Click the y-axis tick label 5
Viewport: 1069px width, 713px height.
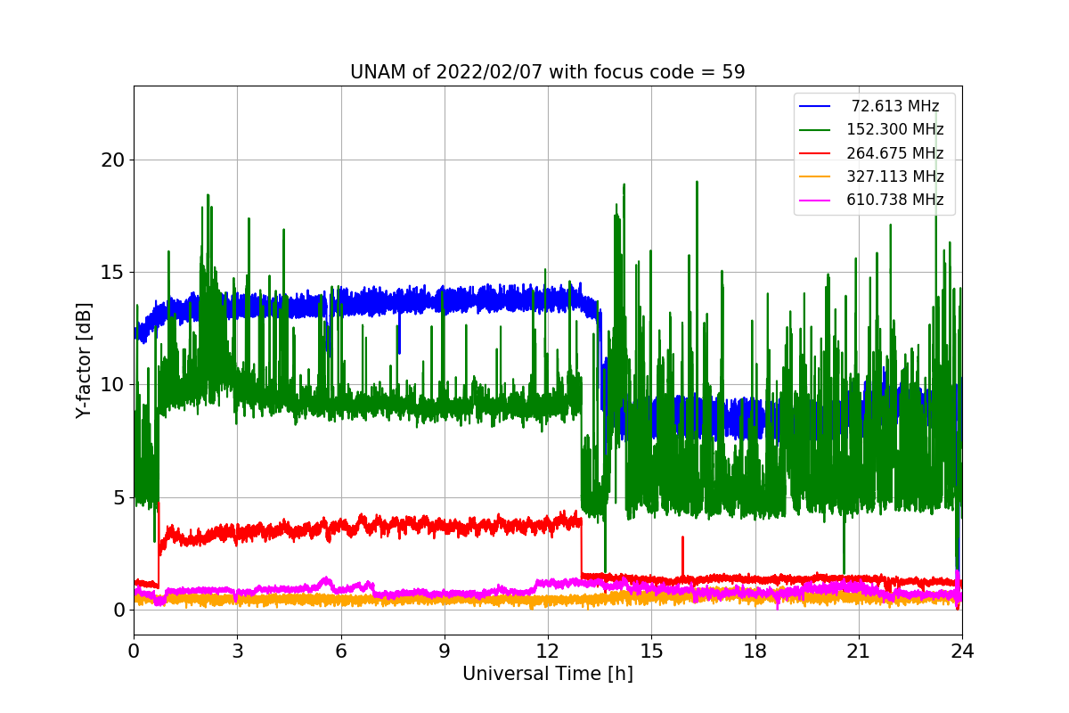(119, 497)
